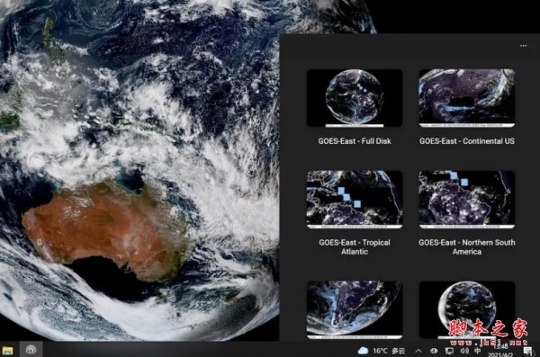540x357 pixels.
Task: Click the 'GOES-East - Full Disk' label
Action: pyautogui.click(x=355, y=141)
